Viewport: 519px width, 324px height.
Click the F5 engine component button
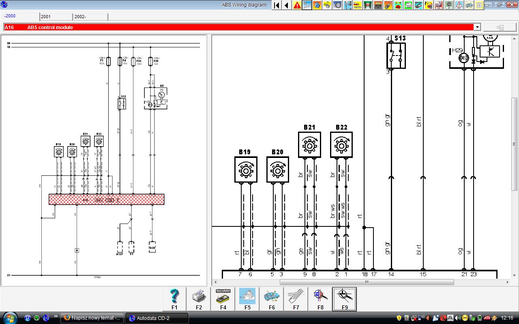[247, 299]
